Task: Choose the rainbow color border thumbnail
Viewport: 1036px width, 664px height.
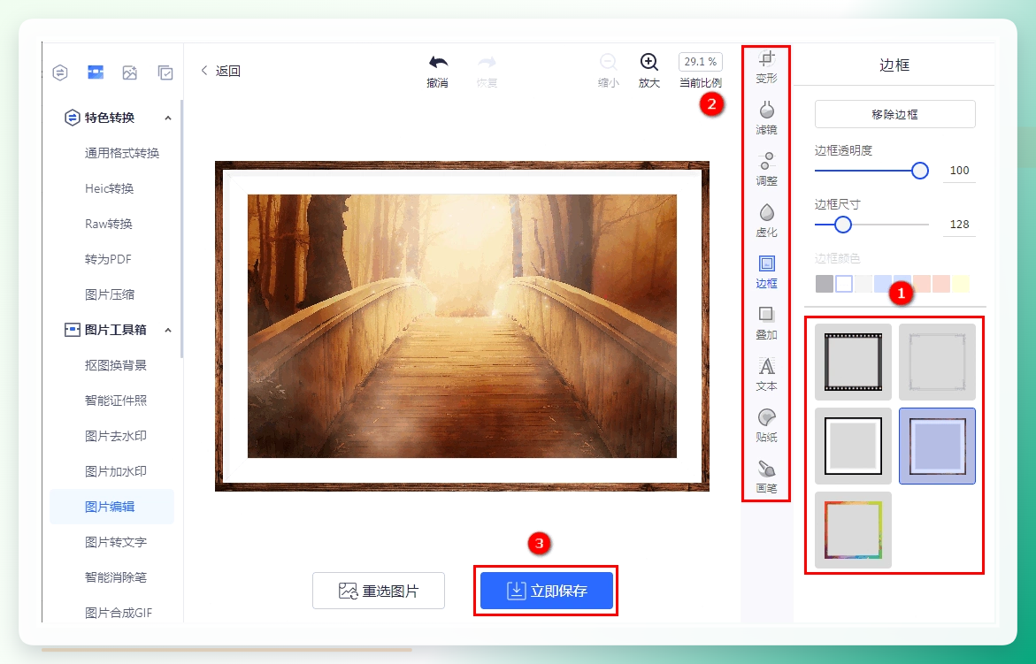Action: point(853,530)
